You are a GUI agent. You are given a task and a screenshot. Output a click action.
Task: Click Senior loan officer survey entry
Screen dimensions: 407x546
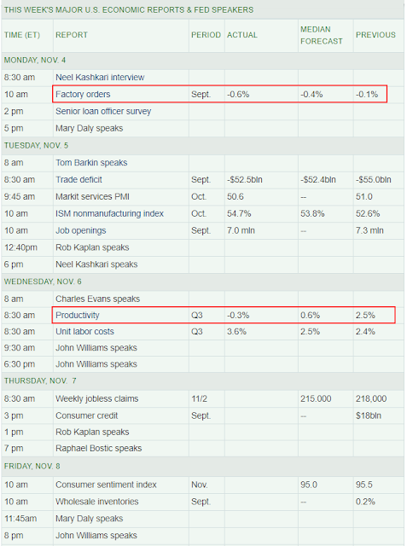103,112
